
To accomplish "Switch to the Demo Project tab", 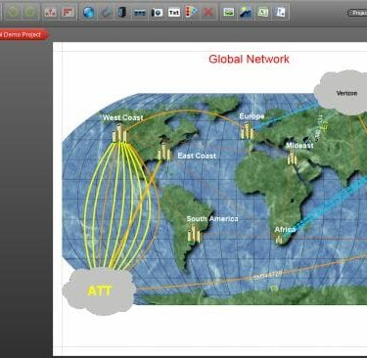I will 22,34.
